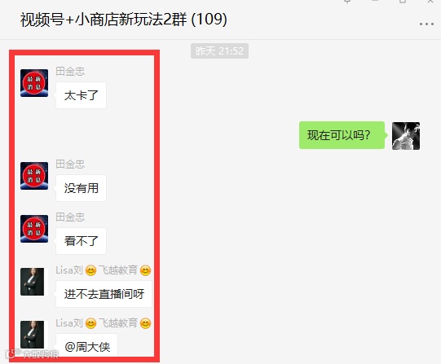This screenshot has width=441, height=364.
Task: Click sender name 田金忠 above "太卡了"
Action: 70,72
